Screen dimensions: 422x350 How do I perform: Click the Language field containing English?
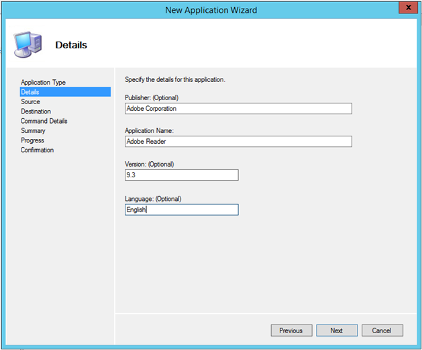click(181, 210)
